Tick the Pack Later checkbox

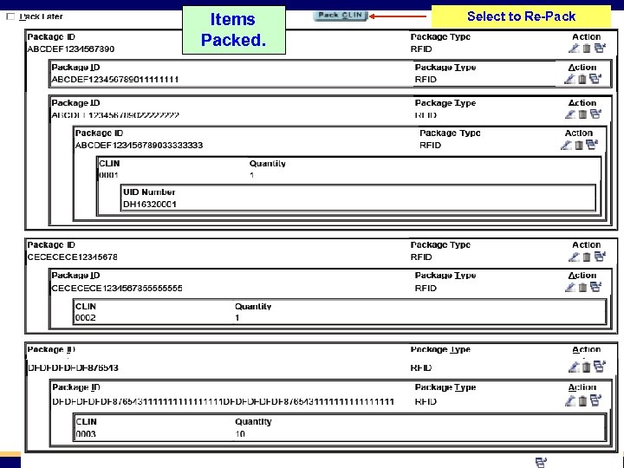(x=10, y=16)
